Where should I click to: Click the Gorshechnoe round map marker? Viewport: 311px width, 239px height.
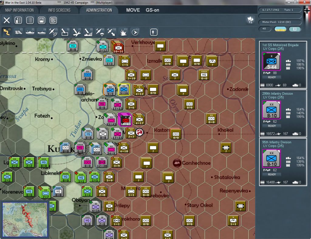(177, 163)
